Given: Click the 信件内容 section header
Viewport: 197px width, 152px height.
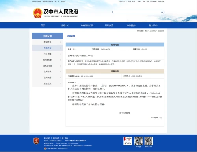Looking at the screenshot, I should 115,44.
